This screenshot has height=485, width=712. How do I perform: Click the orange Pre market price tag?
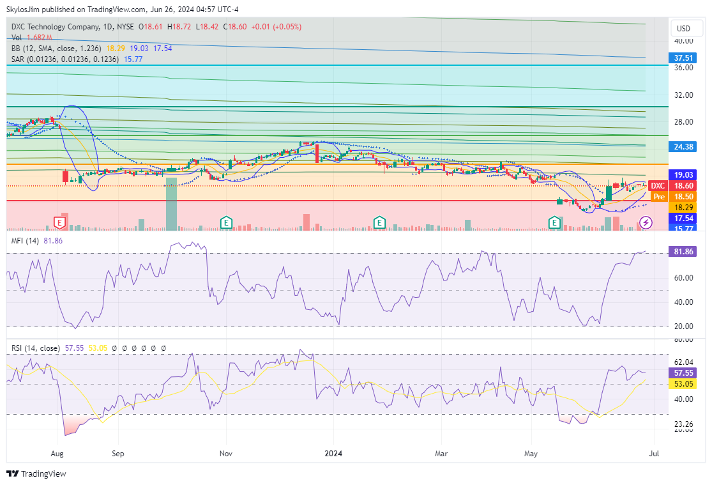pyautogui.click(x=658, y=197)
